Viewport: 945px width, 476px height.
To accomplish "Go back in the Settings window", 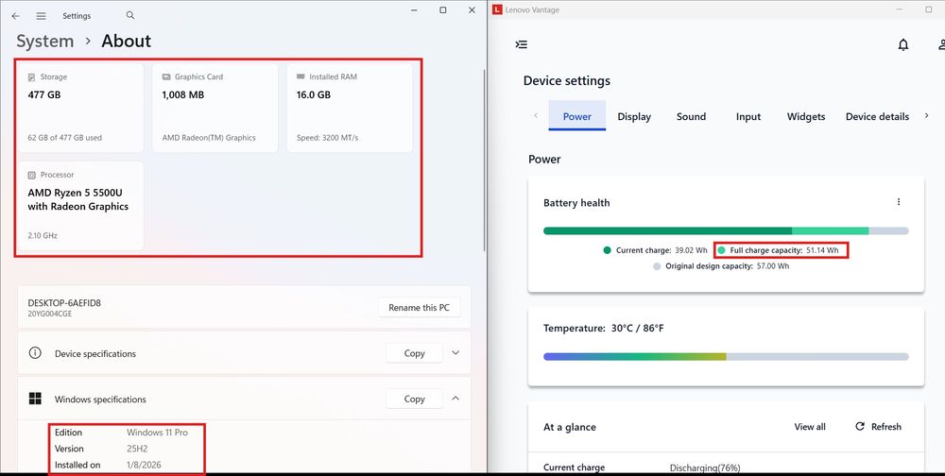I will (16, 16).
